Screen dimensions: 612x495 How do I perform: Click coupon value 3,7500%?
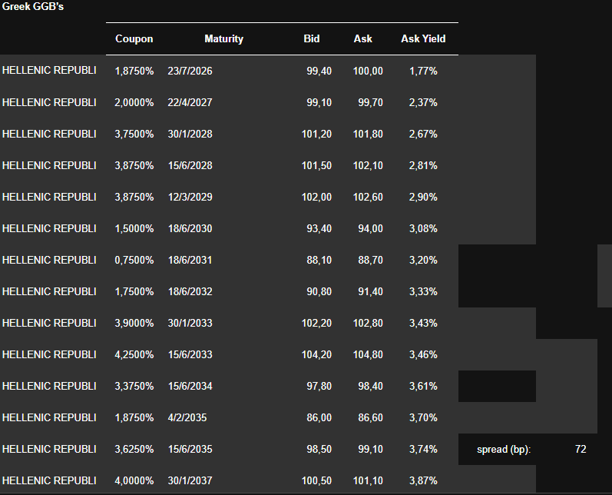pos(134,134)
